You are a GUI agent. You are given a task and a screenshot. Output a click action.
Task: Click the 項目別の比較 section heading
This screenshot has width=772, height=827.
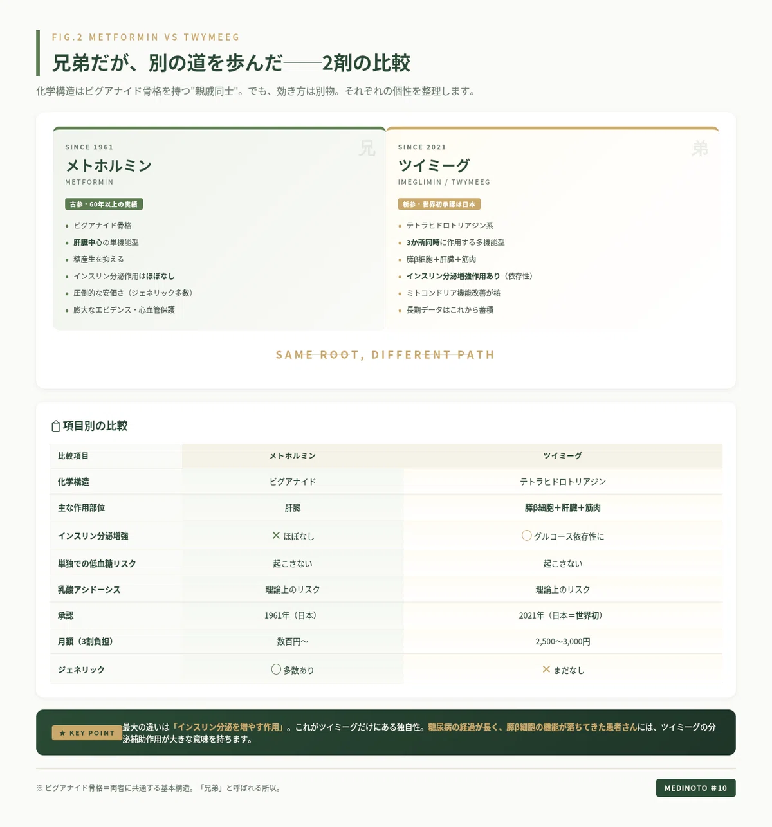95,426
